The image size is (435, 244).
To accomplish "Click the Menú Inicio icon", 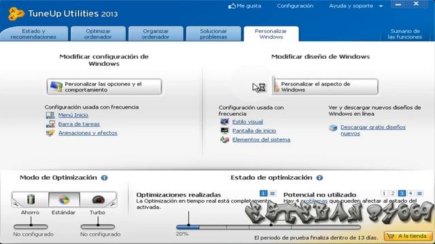I will (50, 115).
